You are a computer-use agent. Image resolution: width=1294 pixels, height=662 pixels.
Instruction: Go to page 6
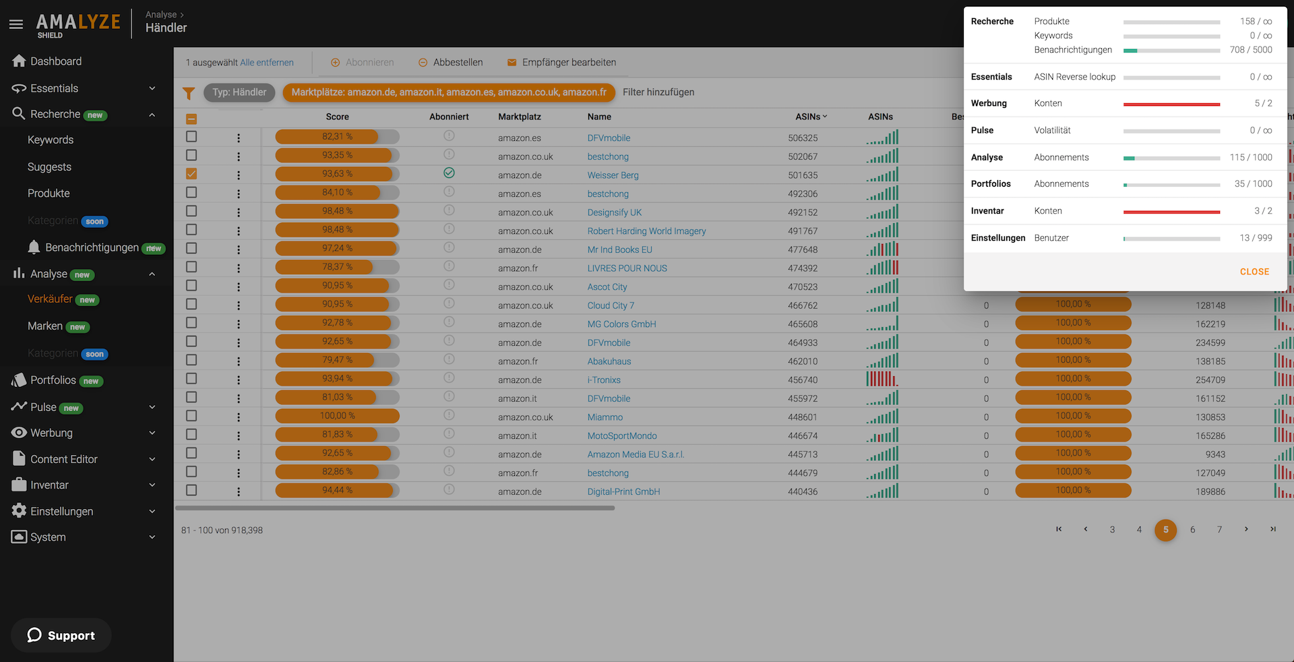(1192, 530)
